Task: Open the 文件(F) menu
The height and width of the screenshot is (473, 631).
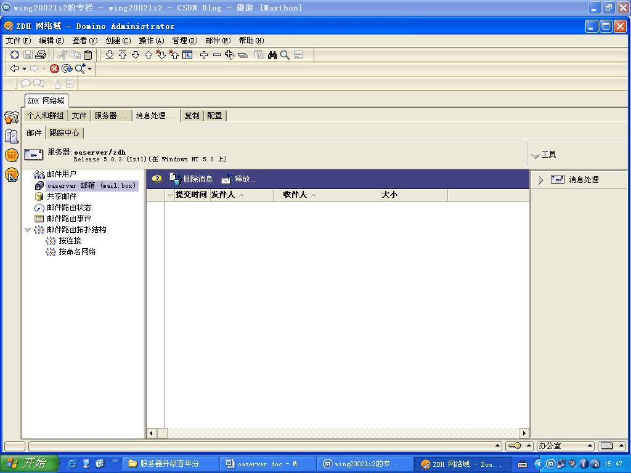Action: pyautogui.click(x=18, y=41)
